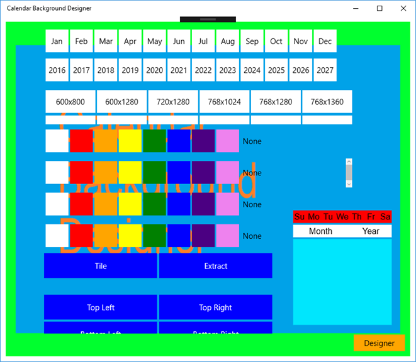Viewport: 416px width, 362px height.
Task: Click the Tile button
Action: click(x=101, y=266)
